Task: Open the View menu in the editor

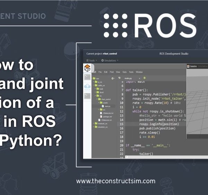Action: tap(118, 72)
